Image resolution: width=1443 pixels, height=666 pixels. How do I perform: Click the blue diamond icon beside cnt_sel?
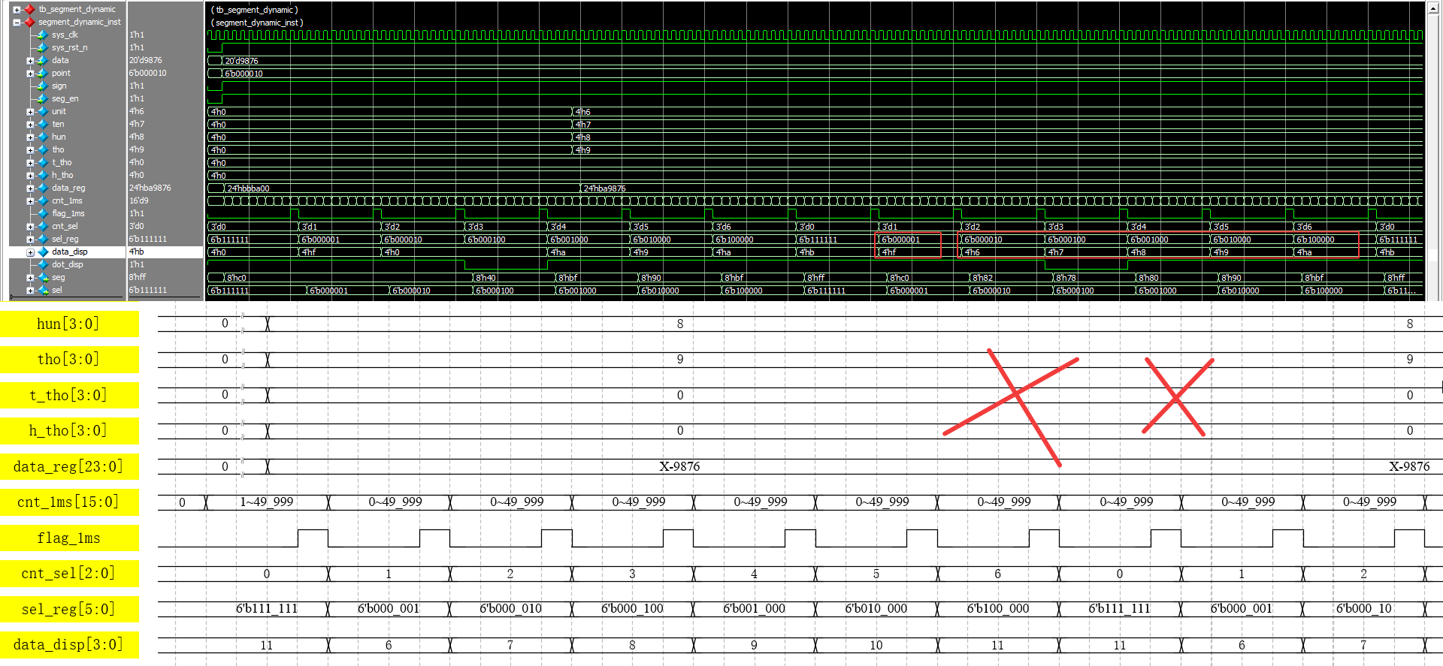point(43,226)
